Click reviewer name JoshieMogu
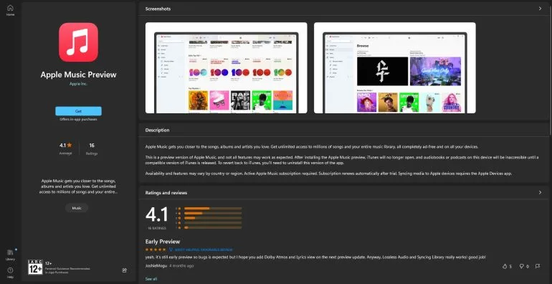 point(156,265)
